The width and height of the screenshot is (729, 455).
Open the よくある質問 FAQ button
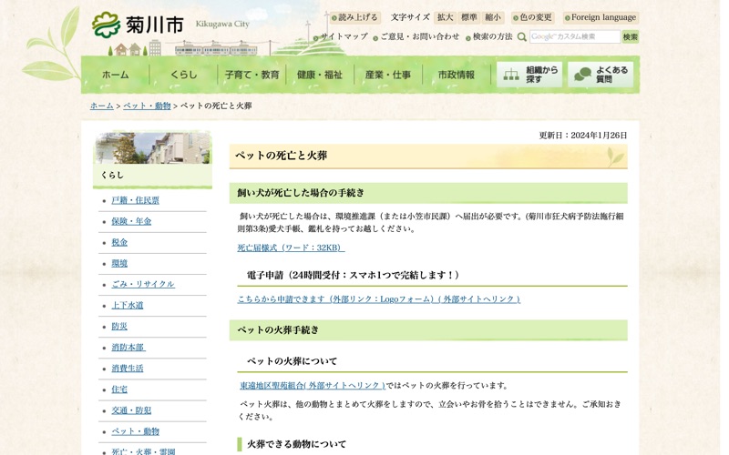(x=601, y=75)
